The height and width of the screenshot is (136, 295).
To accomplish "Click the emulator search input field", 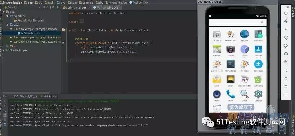I will point(237,22).
